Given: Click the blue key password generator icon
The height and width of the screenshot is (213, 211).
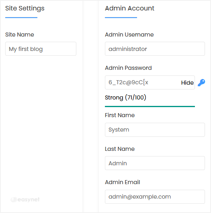Looking at the screenshot, I should pyautogui.click(x=201, y=83).
